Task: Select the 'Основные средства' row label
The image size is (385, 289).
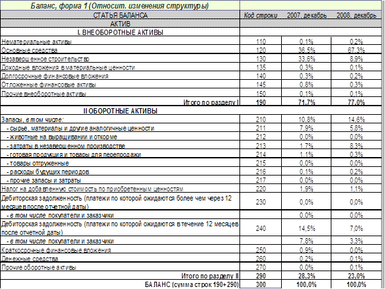Action: (120, 50)
